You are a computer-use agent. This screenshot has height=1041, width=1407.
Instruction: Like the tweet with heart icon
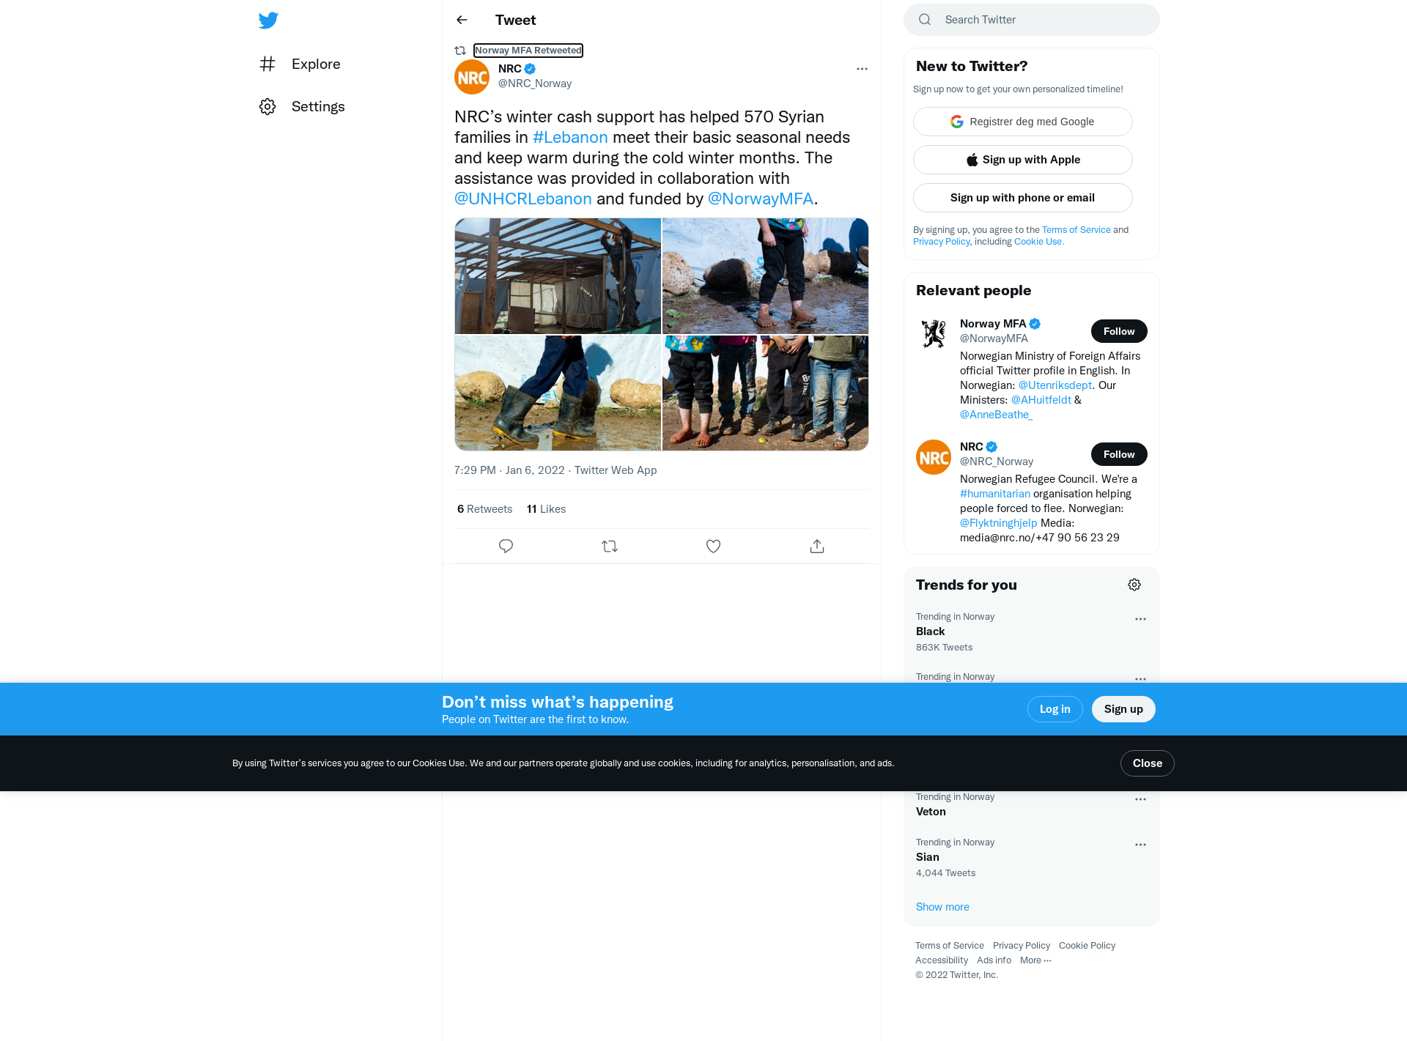(x=713, y=547)
